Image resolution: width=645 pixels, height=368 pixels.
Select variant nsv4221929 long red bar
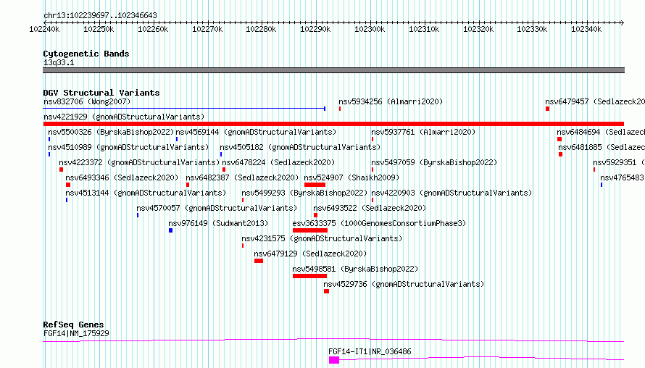333,124
